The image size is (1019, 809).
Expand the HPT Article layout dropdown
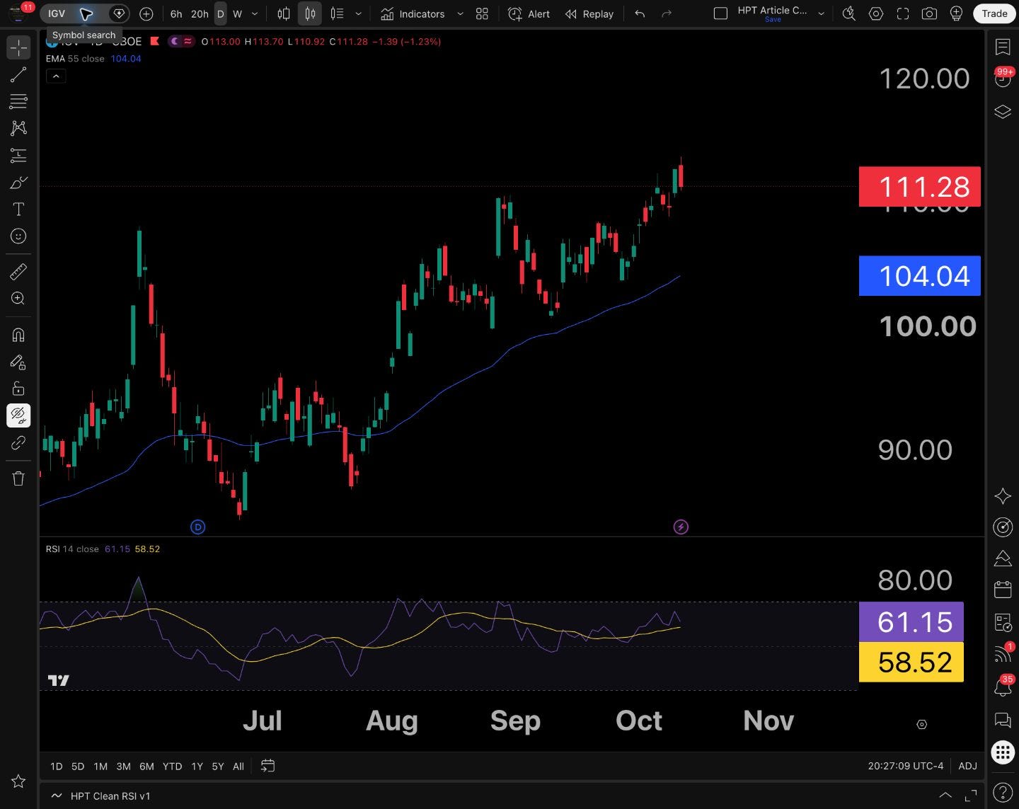[x=822, y=13]
